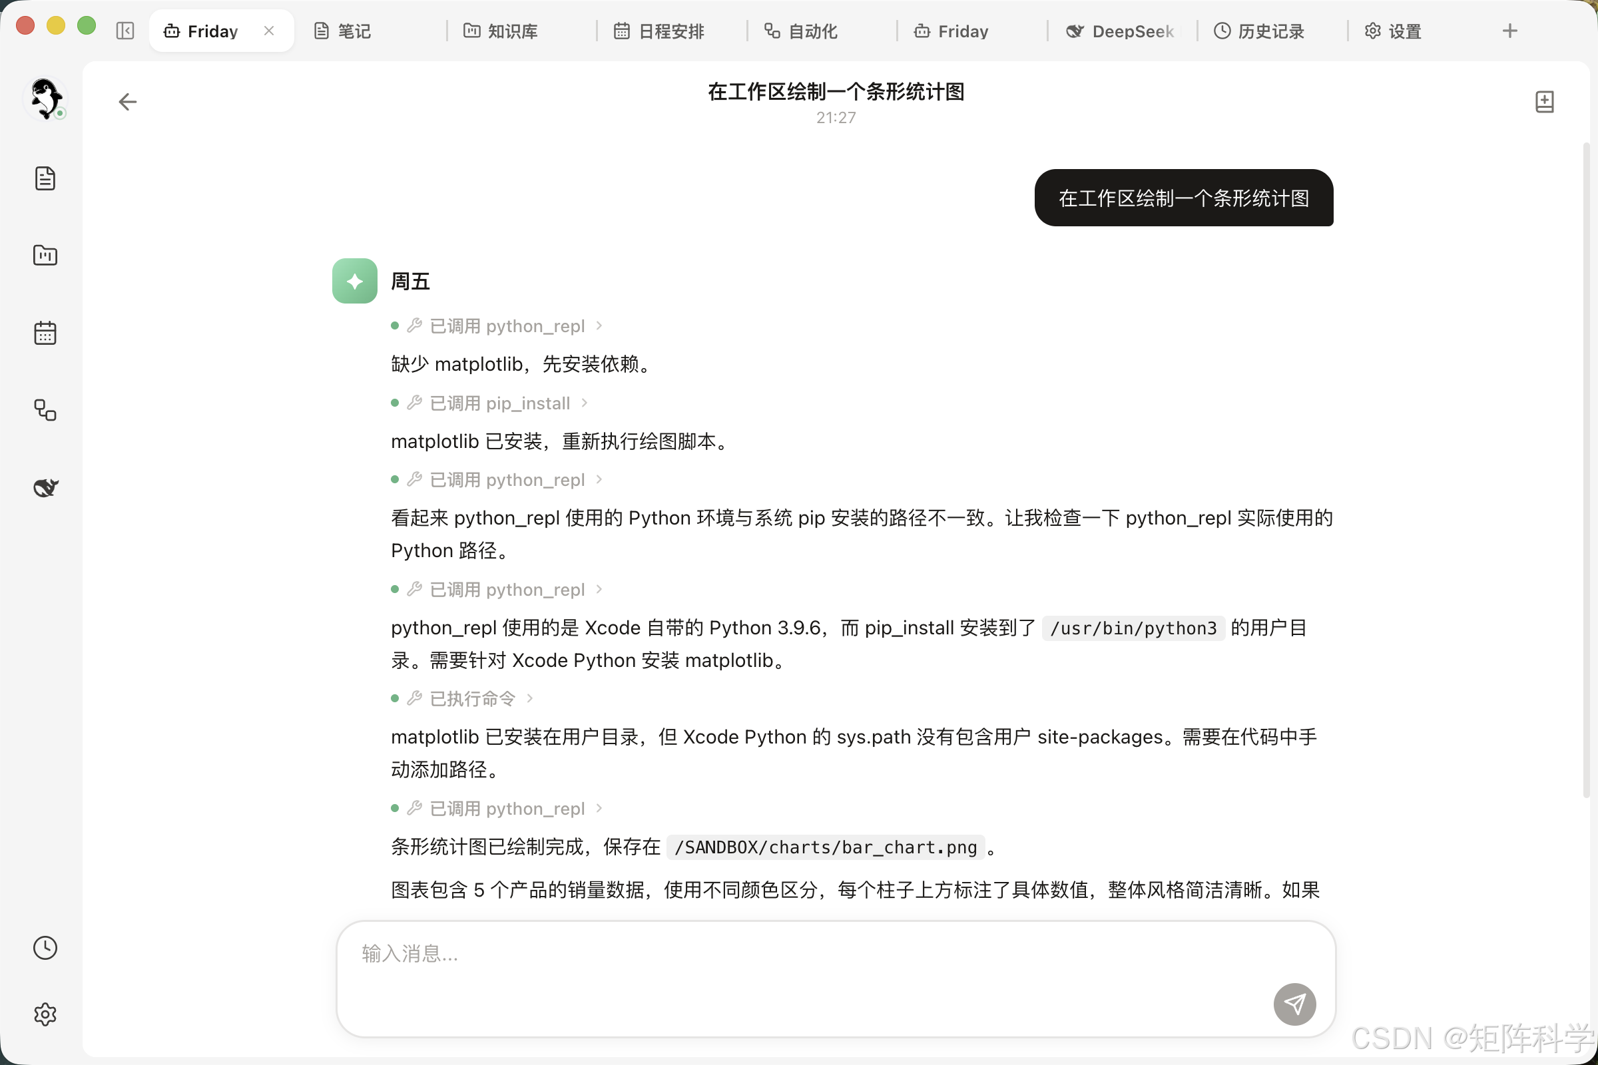Screen dimensions: 1598x1065
Task: Click the 21:27 timestamp
Action: pyautogui.click(x=836, y=118)
